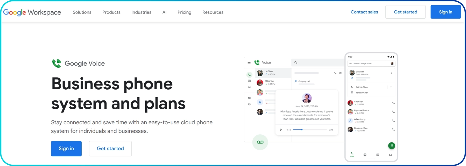Click the Archive icon in the desktop sidebar
The image size is (466, 166).
(249, 98)
